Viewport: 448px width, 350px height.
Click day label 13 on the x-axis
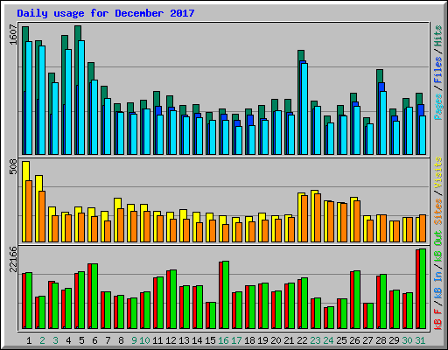[184, 340]
